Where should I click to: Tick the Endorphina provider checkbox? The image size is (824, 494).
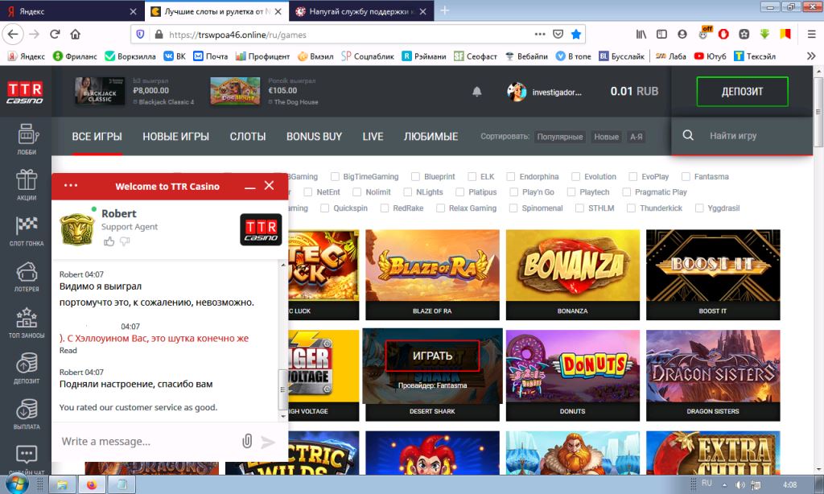click(511, 176)
